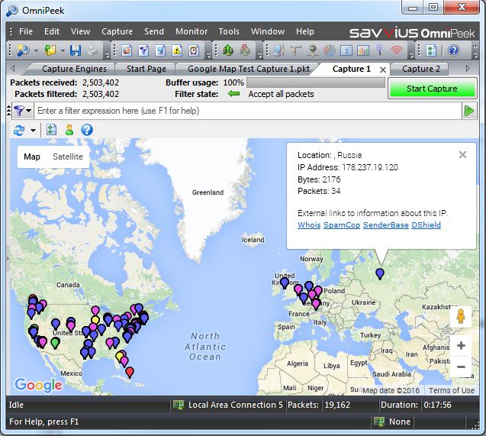Viewport: 486px width, 436px height.
Task: Zoom out the map with minus button
Action: click(x=461, y=367)
